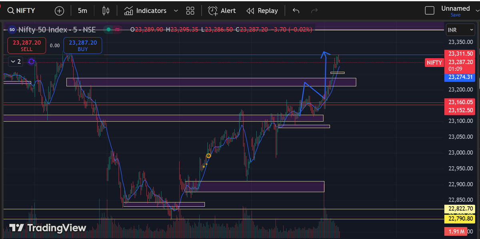The image size is (480, 239).
Task: Change the 5m time interval
Action: [82, 11]
